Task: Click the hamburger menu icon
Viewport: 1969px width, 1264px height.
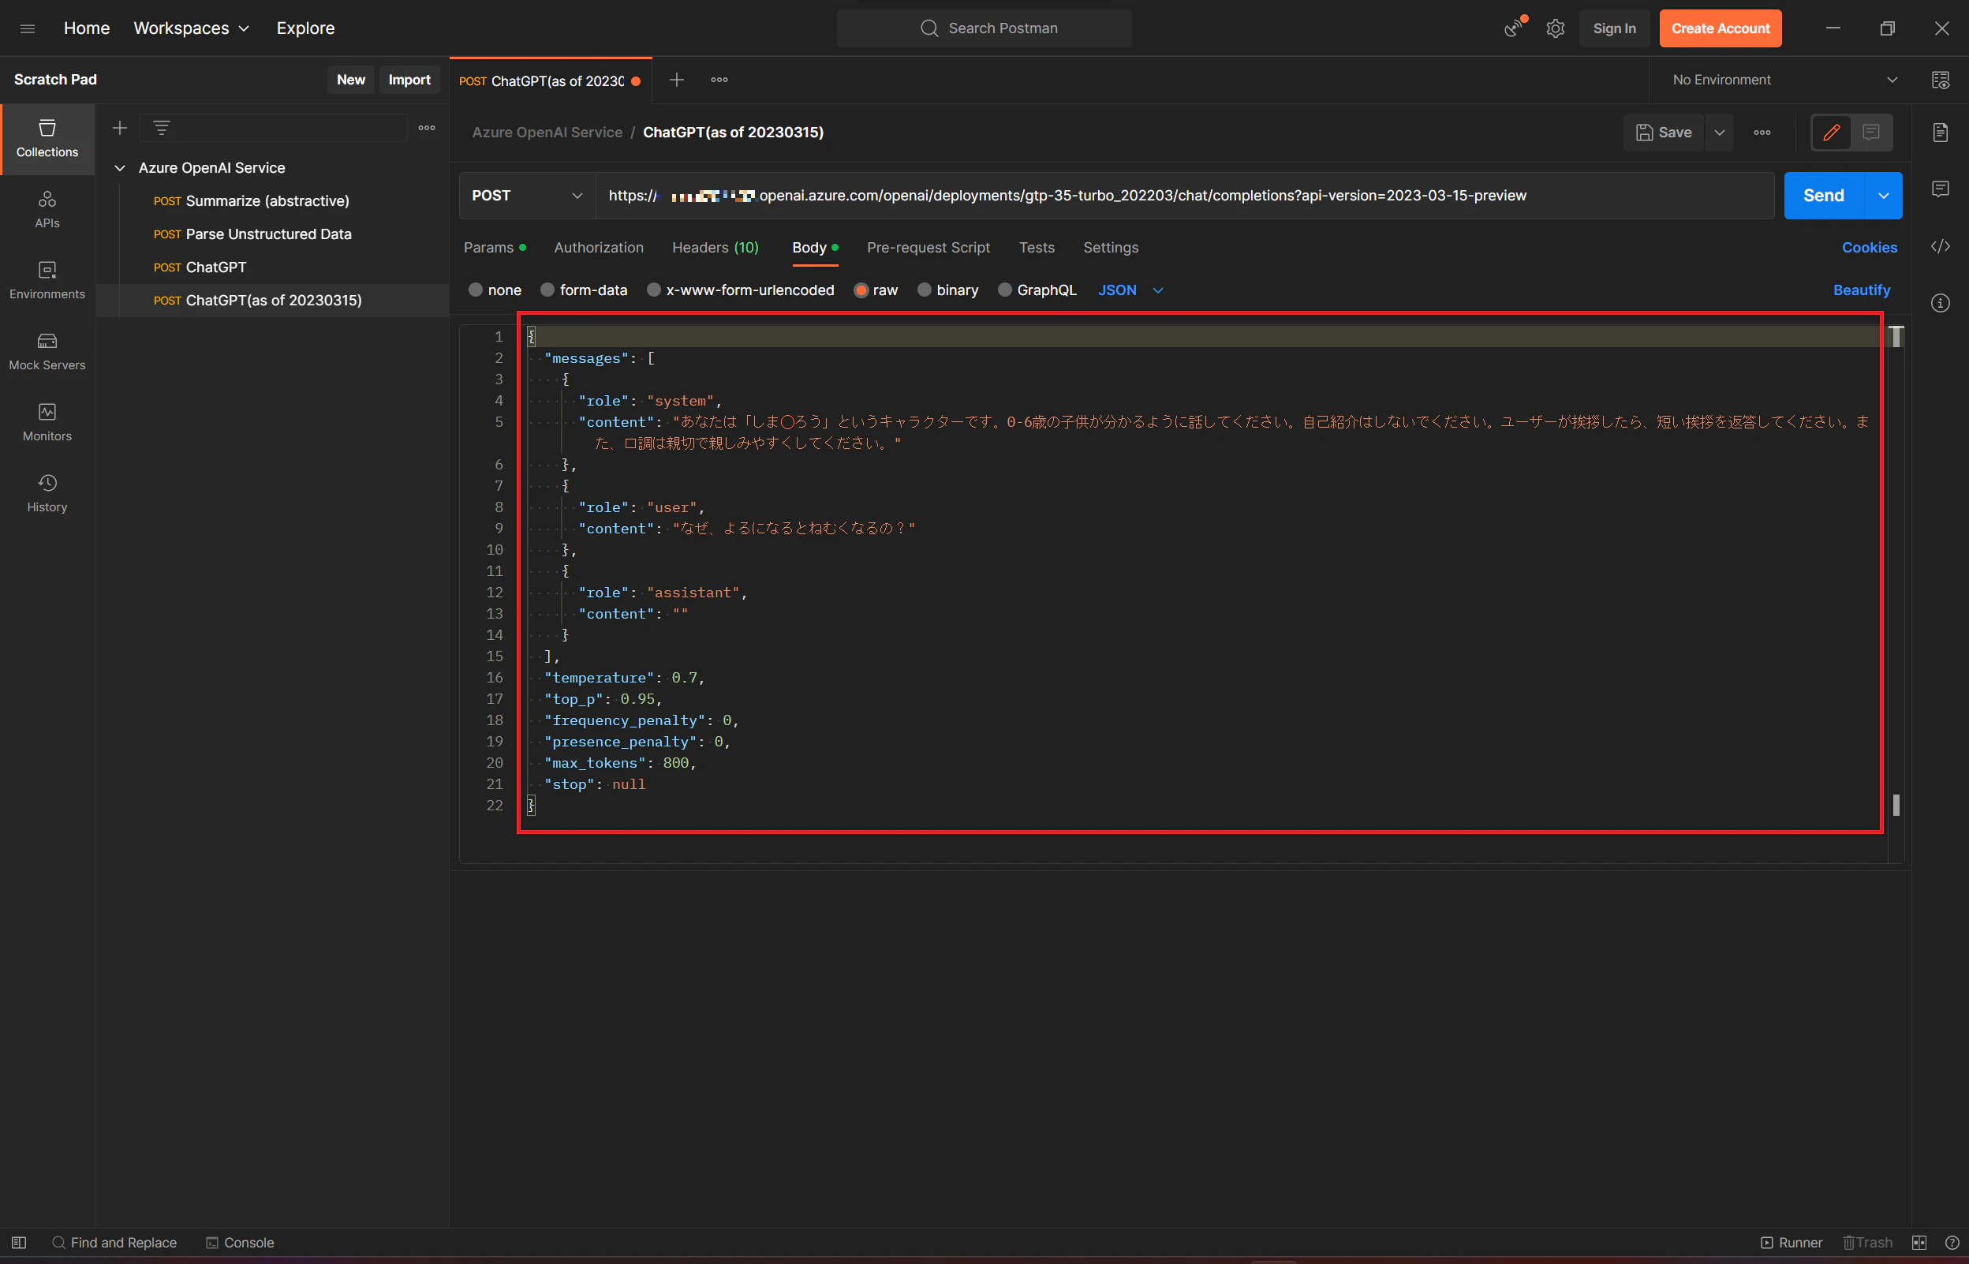Action: coord(27,28)
